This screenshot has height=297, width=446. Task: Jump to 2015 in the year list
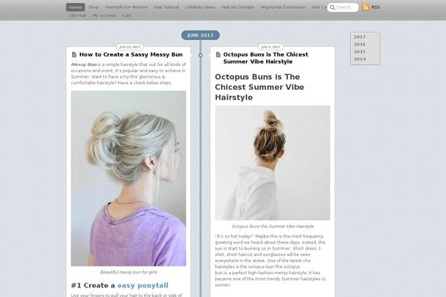click(x=360, y=52)
